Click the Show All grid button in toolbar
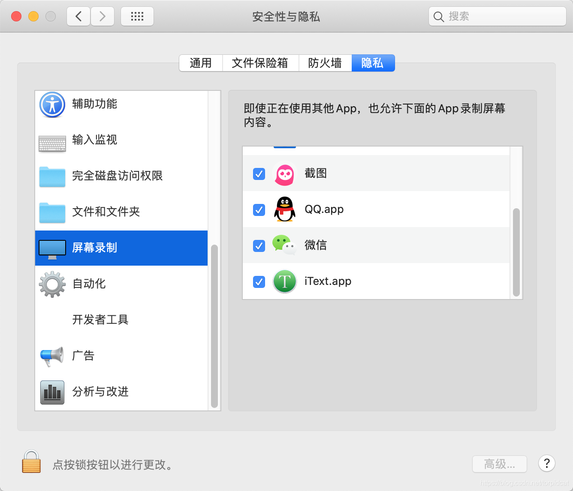This screenshot has height=491, width=573. click(137, 16)
